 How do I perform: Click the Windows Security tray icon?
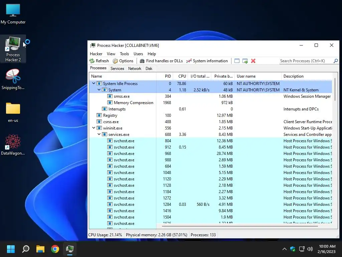[x=293, y=249]
